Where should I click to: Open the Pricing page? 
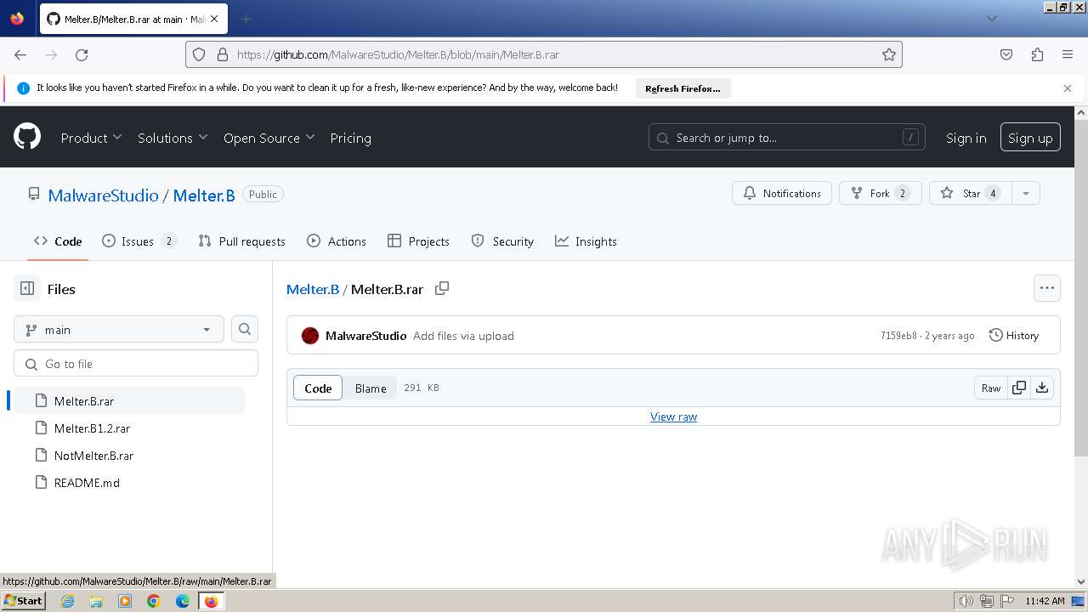(350, 138)
